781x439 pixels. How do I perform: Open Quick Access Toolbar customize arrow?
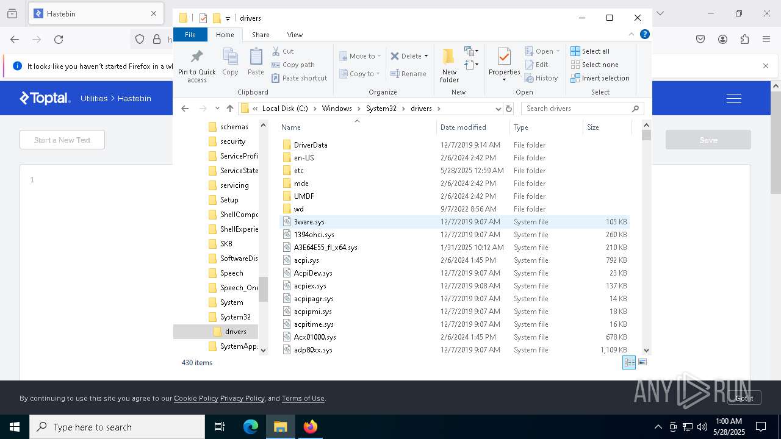pyautogui.click(x=228, y=18)
